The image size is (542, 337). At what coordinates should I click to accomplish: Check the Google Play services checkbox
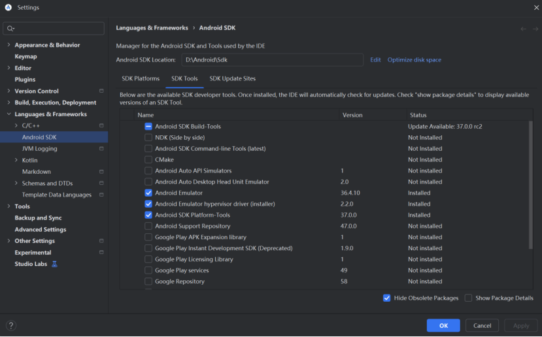[x=148, y=270]
